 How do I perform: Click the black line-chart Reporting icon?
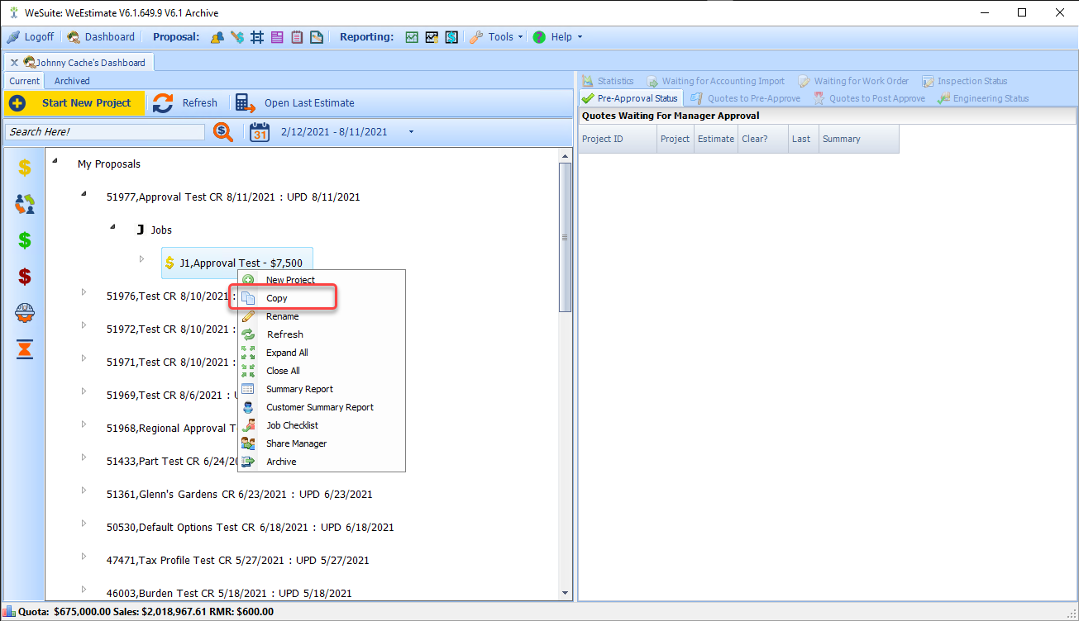click(x=432, y=37)
